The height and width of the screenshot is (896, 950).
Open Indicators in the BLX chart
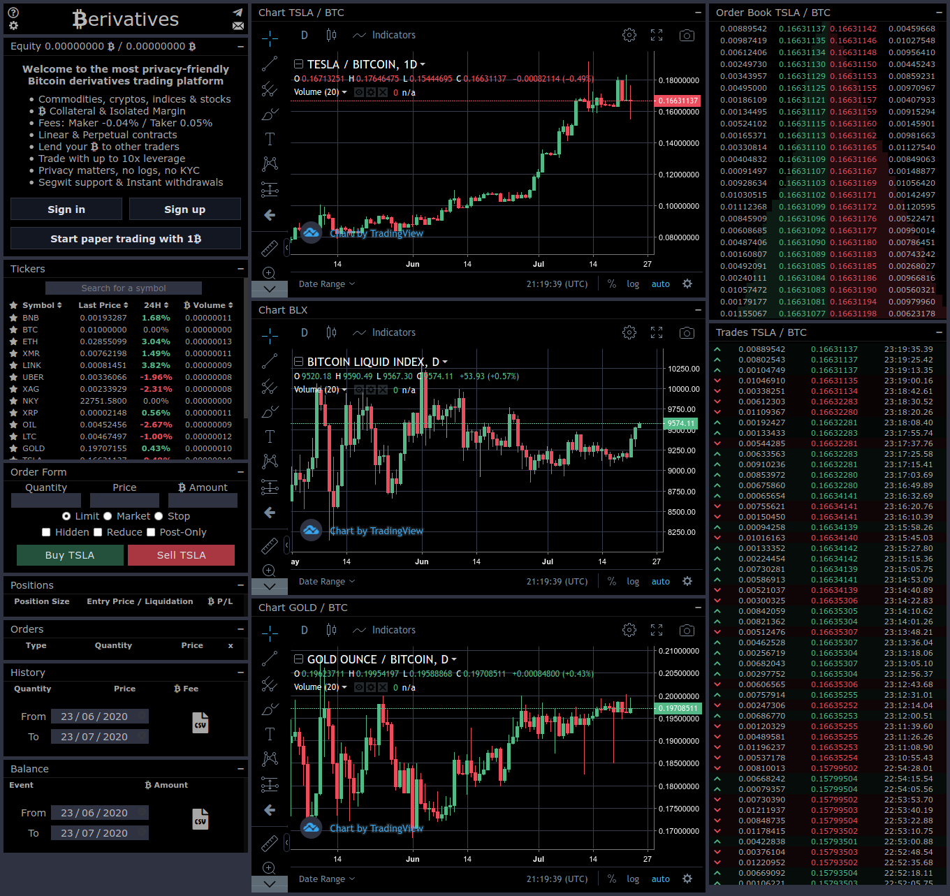(x=384, y=332)
